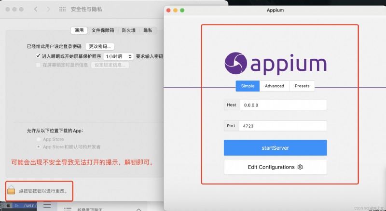Open the Presets tab in Appium

[302, 86]
